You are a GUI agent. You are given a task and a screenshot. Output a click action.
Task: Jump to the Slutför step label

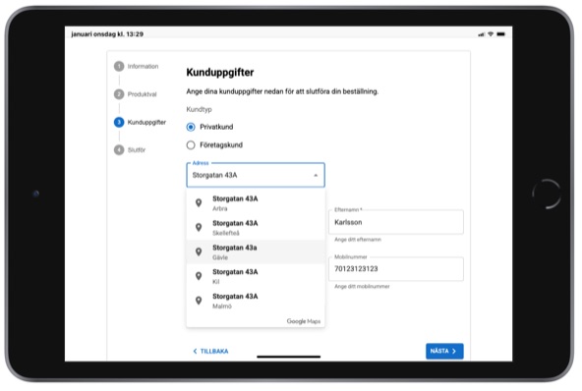(137, 150)
